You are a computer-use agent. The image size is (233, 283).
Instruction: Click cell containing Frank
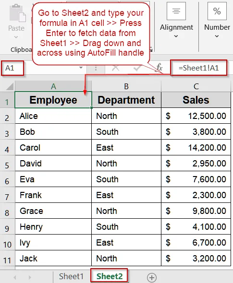click(53, 195)
